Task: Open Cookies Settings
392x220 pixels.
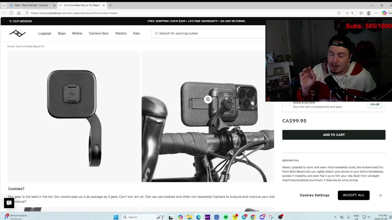Action: click(315, 195)
